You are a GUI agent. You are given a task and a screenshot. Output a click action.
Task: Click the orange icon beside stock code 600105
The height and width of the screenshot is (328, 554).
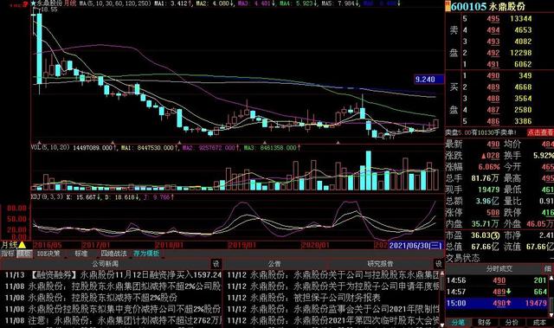pyautogui.click(x=448, y=6)
